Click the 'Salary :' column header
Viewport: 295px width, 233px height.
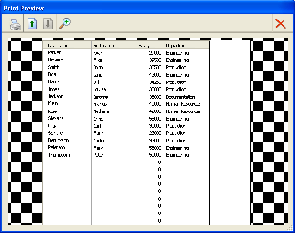[x=146, y=45]
